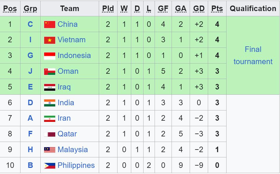Image resolution: width=280 pixels, height=174 pixels.
Task: Click the Oman flag icon
Action: point(49,72)
